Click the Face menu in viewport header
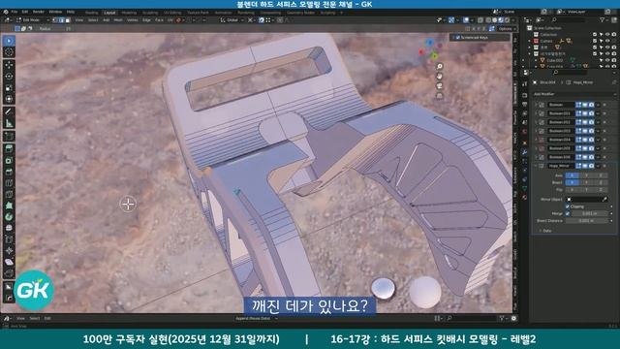Viewport: 620px width, 349px height. click(159, 19)
